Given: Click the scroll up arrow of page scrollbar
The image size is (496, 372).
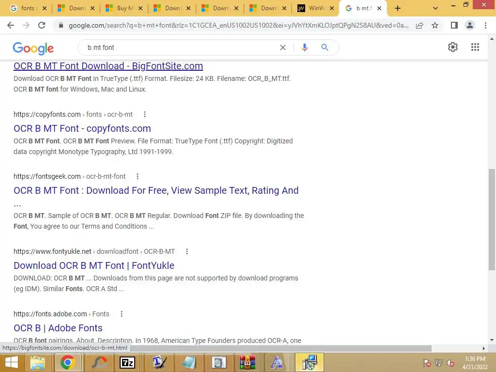Looking at the screenshot, I should click(492, 39).
